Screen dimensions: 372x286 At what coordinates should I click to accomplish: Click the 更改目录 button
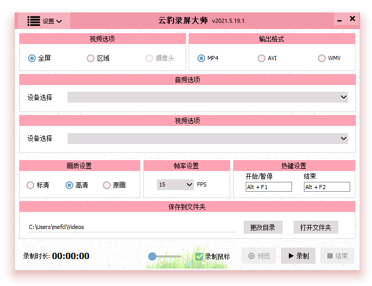[x=263, y=227]
